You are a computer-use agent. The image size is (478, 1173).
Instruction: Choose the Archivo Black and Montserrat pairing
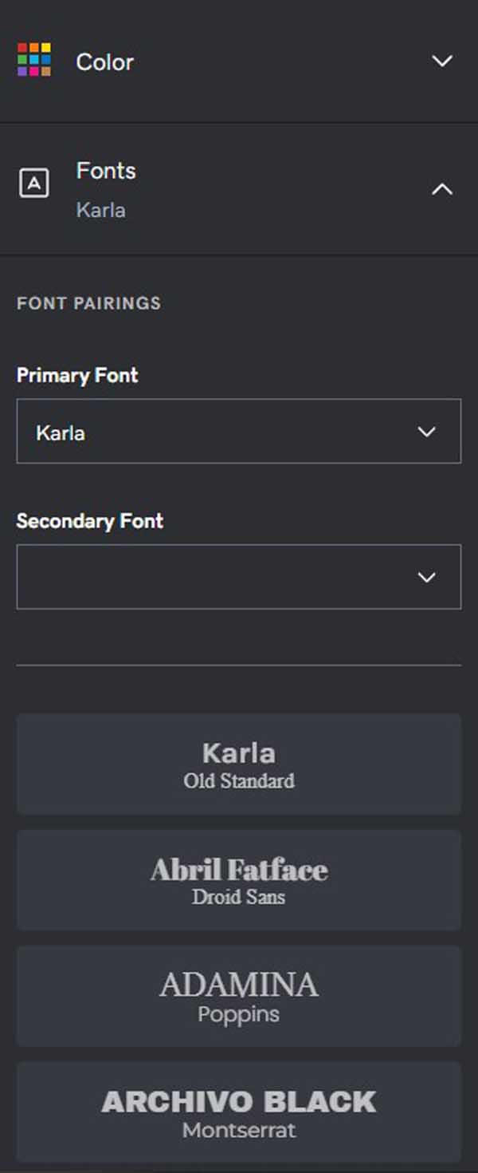coord(239,1112)
